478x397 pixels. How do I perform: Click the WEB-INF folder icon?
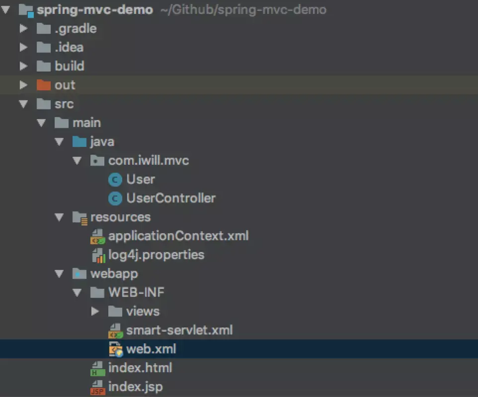point(97,293)
